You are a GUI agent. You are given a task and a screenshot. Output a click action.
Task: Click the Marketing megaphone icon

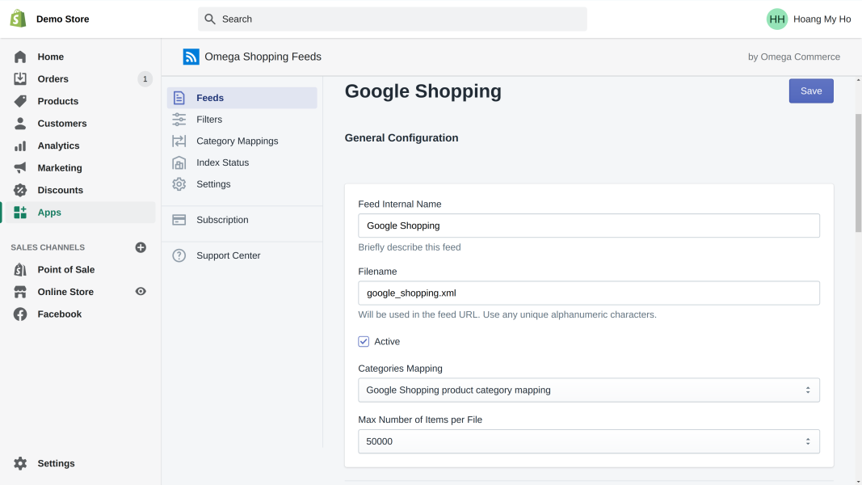click(x=20, y=167)
